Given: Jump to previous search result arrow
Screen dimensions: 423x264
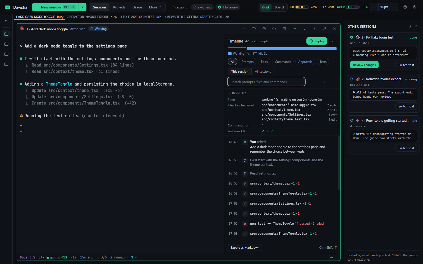Looking at the screenshot, I should pyautogui.click(x=324, y=82).
